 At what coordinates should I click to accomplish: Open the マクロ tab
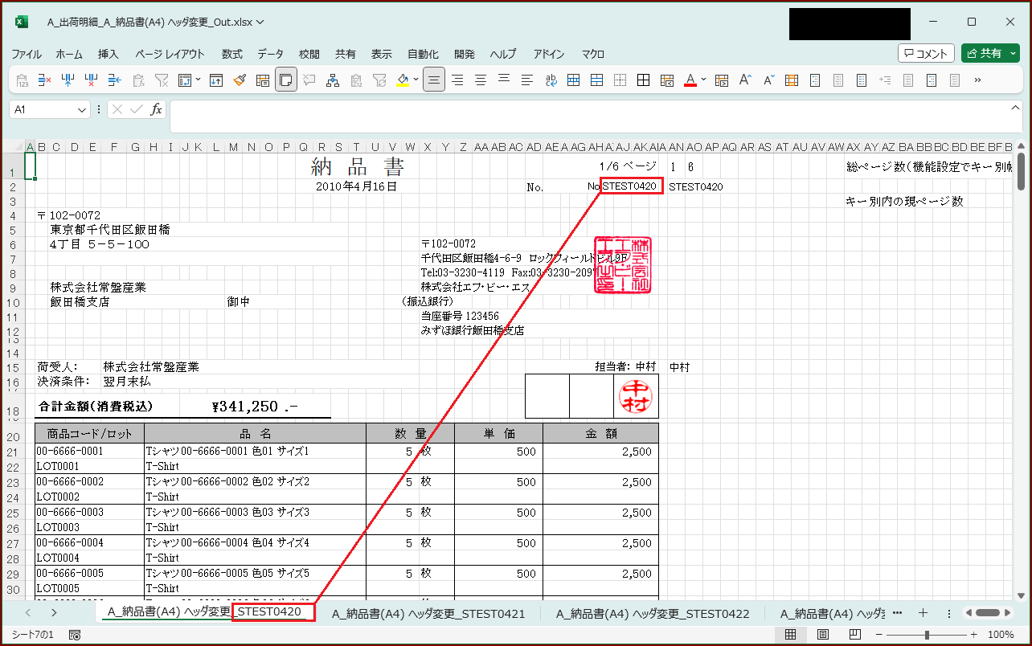pos(593,54)
